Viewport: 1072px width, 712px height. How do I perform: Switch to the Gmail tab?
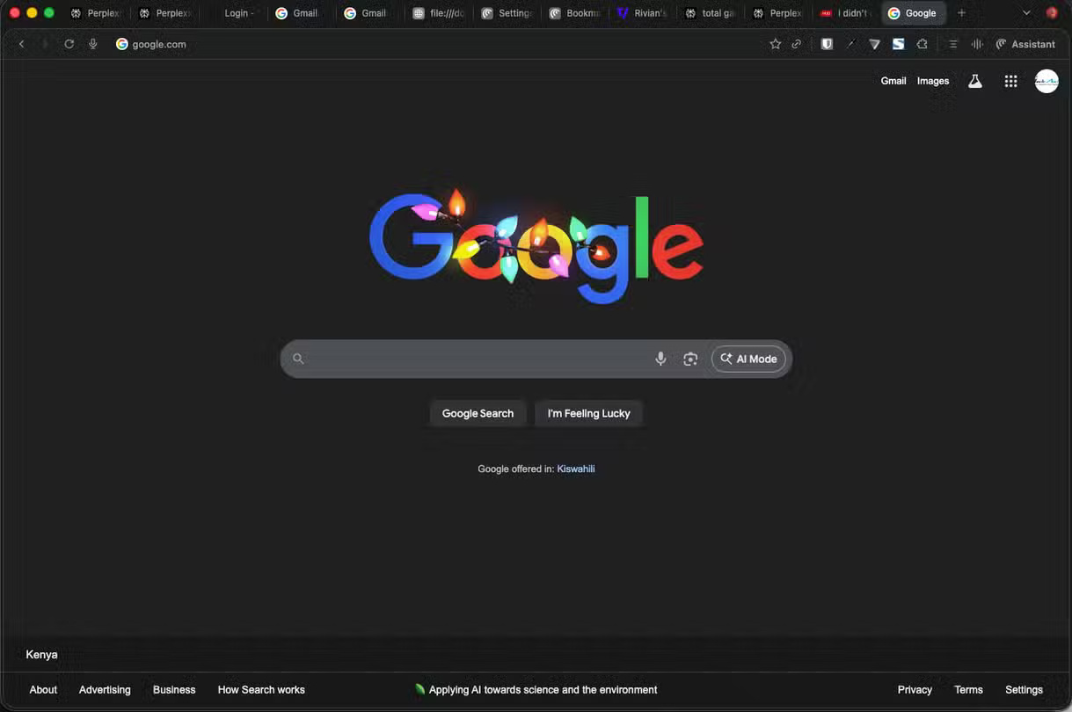click(299, 12)
